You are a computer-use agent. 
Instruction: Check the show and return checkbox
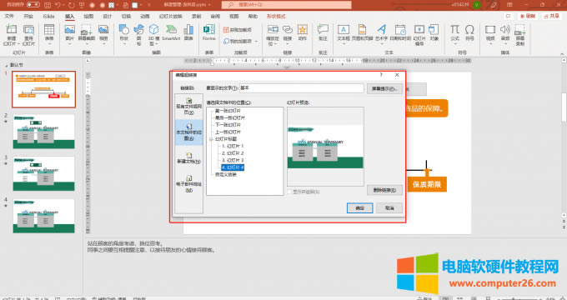pos(289,192)
